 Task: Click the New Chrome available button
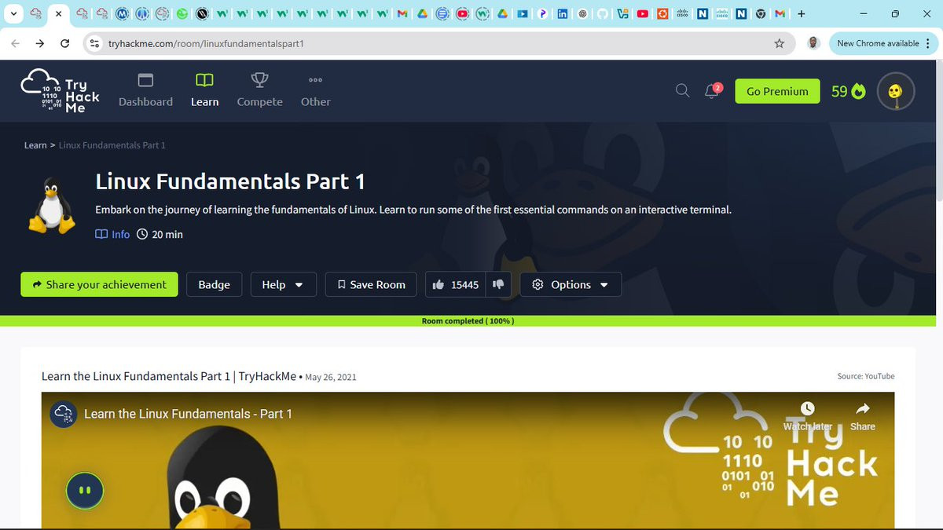coord(877,43)
